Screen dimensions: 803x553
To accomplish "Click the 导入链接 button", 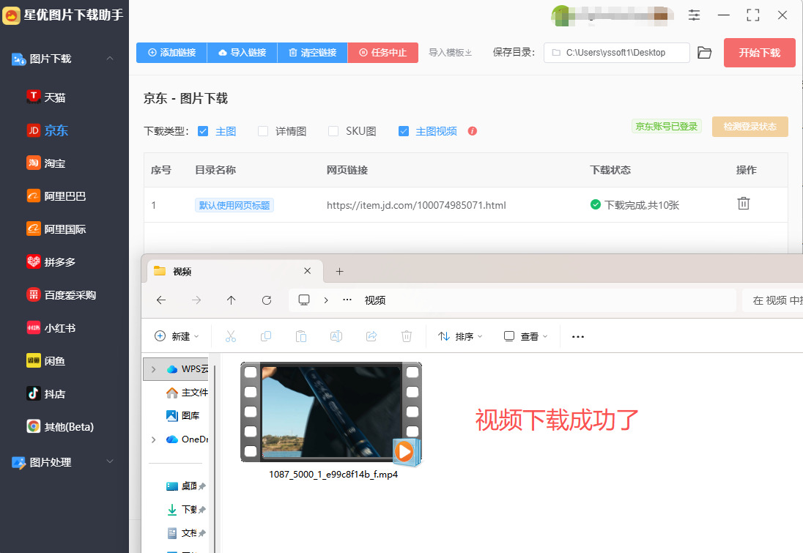I will click(x=243, y=52).
